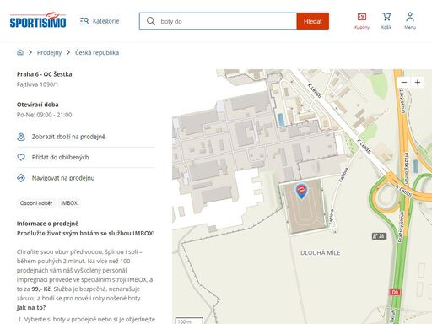The height and width of the screenshot is (324, 432).
Task: Open Prodejny breadcrumb link
Action: click(x=49, y=52)
